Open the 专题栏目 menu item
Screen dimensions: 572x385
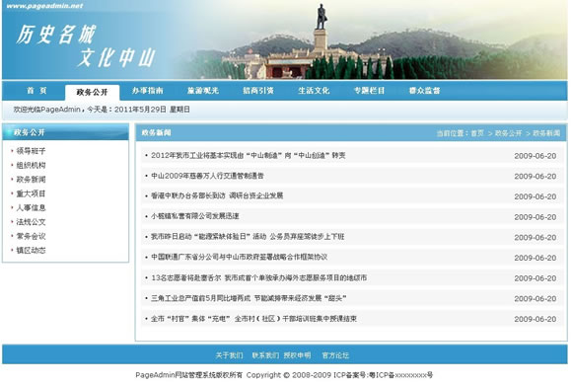[369, 91]
